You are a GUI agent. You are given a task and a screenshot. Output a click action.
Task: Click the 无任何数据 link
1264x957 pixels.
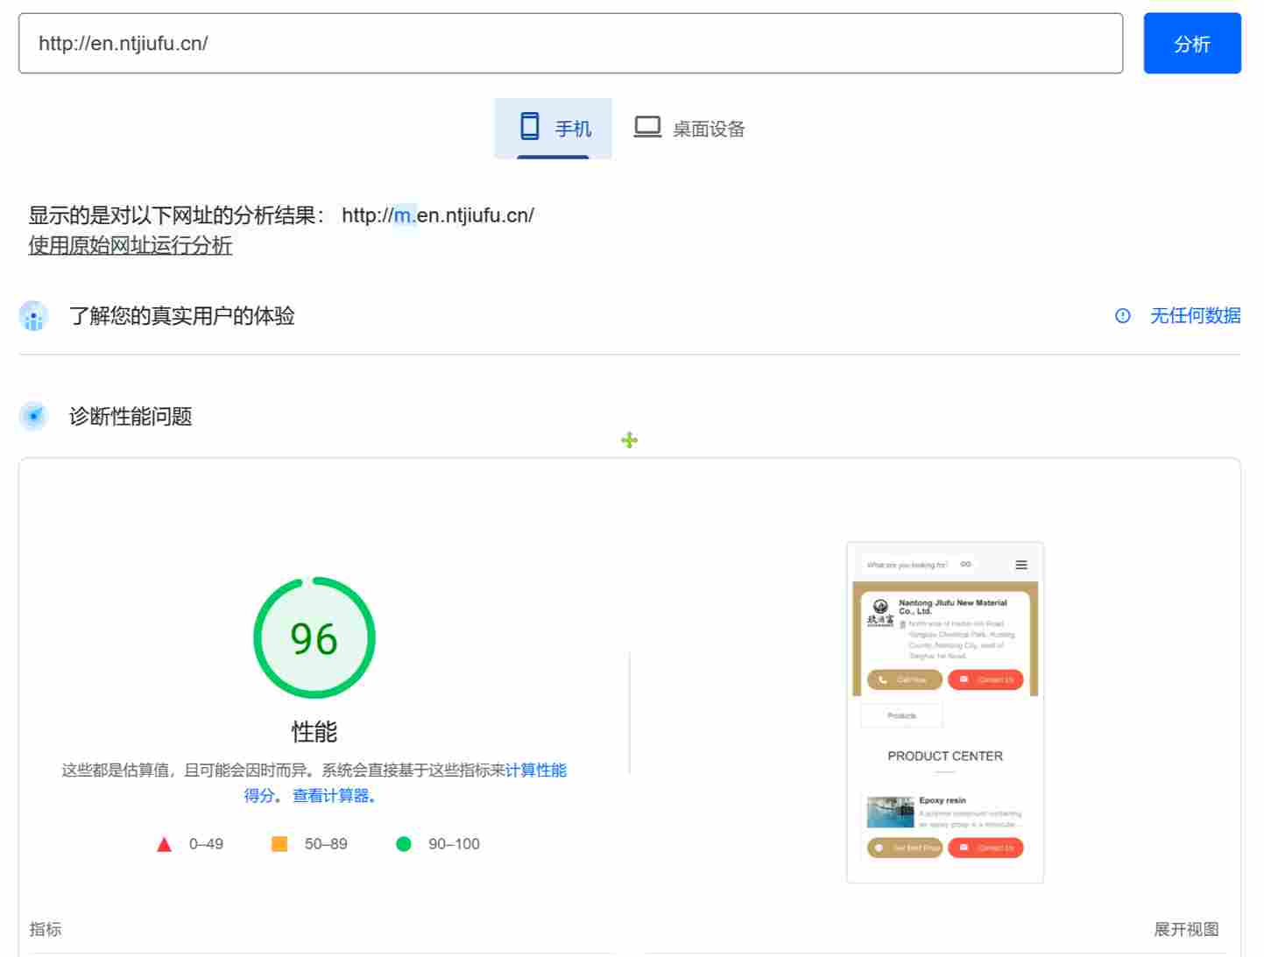point(1195,315)
